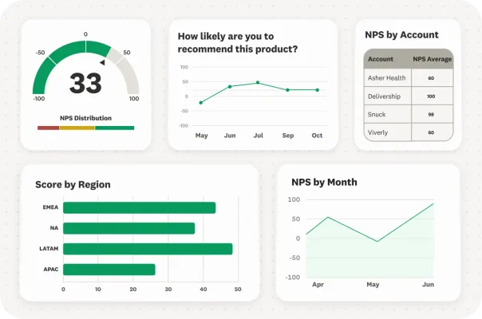Click the NPS by Month heading
Screen dimensions: 482x319
(324, 183)
